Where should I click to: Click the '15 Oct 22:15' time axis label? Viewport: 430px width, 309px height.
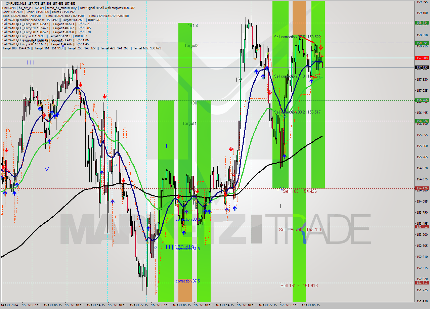pyautogui.click(x=138, y=305)
